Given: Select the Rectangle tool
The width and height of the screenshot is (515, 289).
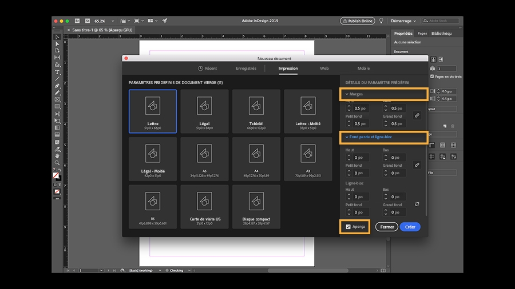Looking at the screenshot, I should click(57, 107).
